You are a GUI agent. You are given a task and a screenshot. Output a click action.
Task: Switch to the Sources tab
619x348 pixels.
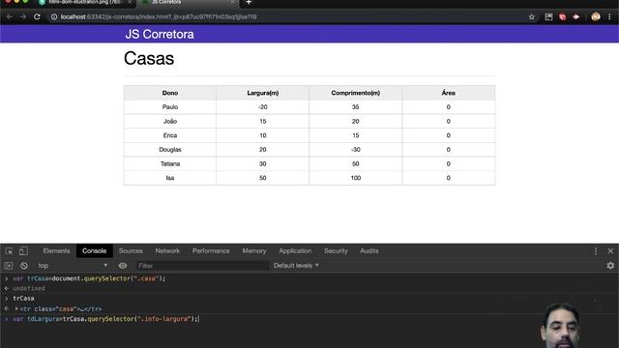pyautogui.click(x=131, y=251)
